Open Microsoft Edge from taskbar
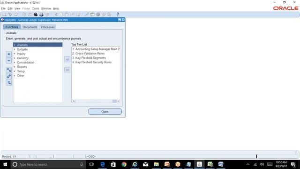 pyautogui.click(x=103, y=164)
